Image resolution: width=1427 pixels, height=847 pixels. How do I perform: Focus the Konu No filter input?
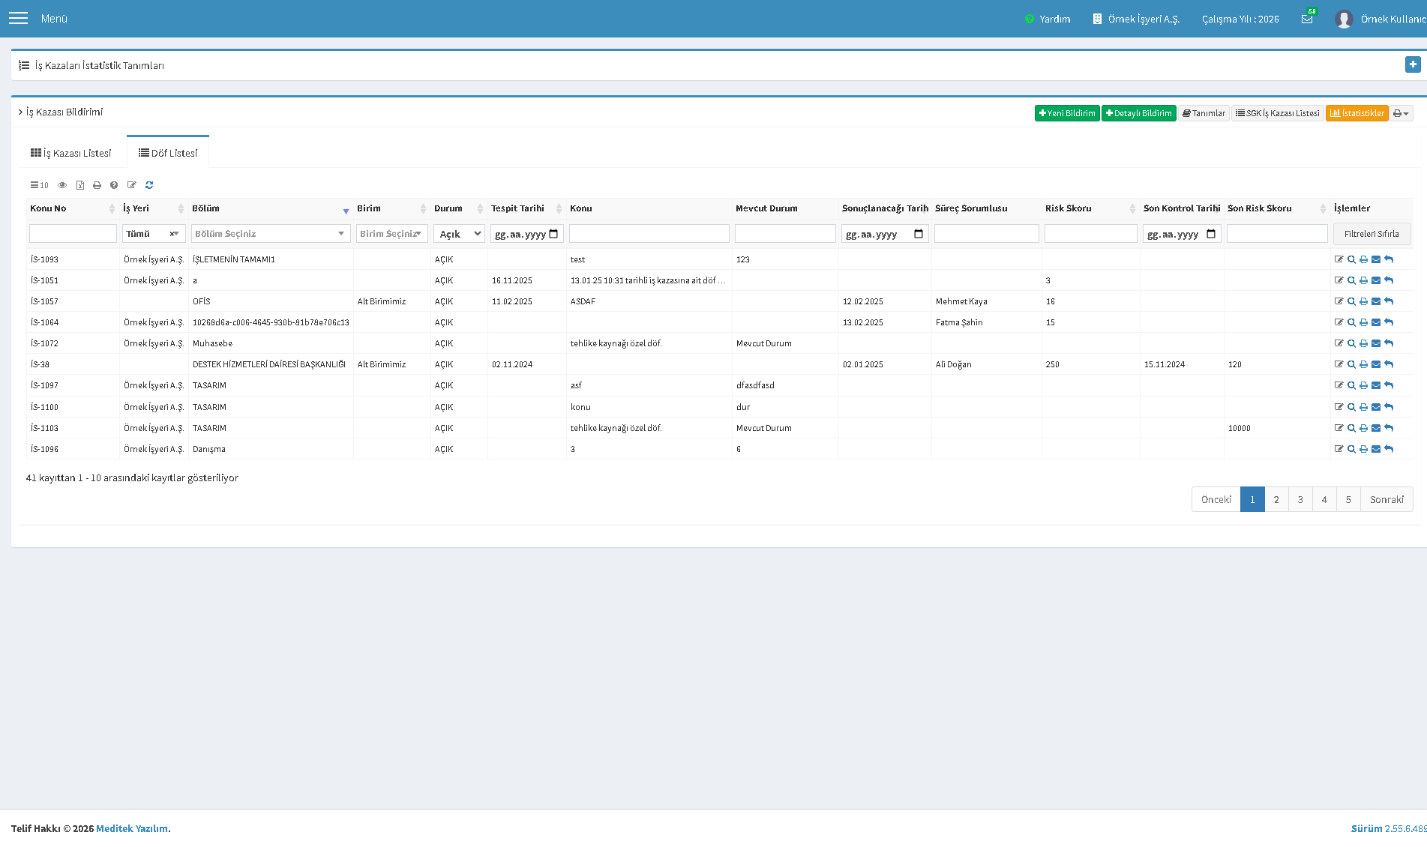[x=73, y=234]
